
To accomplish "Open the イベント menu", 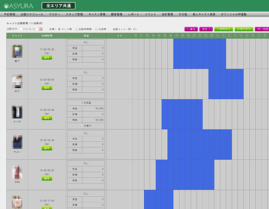I will (x=150, y=14).
